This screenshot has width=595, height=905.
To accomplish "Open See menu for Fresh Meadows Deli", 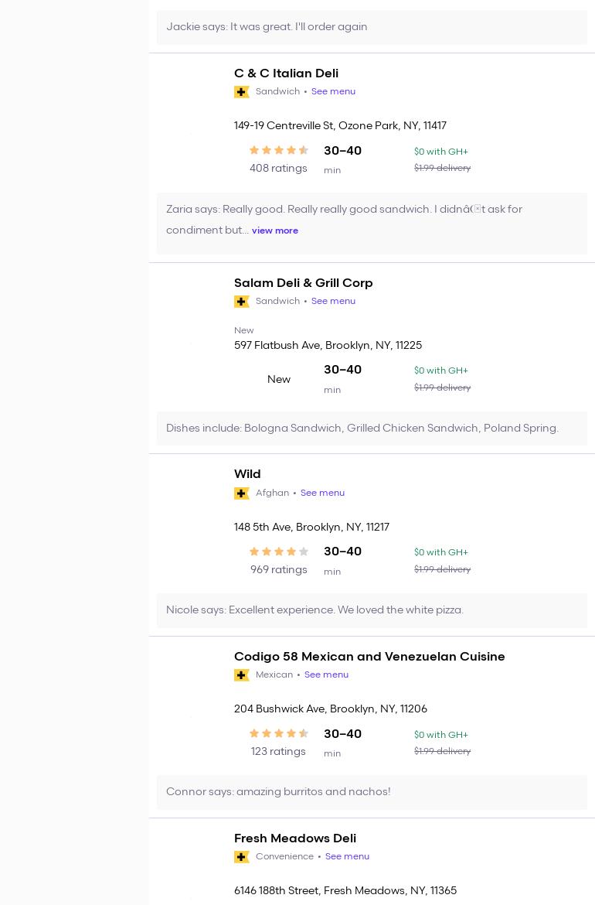I will click(347, 856).
